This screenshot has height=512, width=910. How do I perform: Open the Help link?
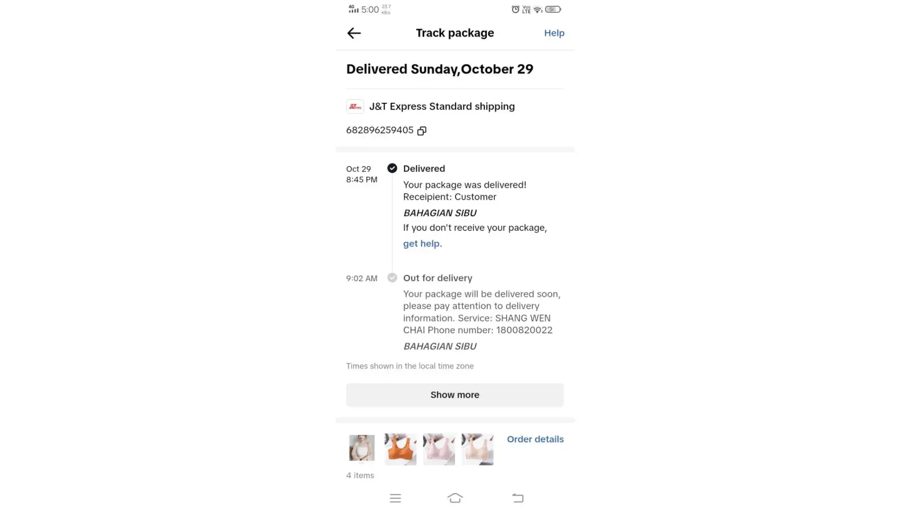554,33
